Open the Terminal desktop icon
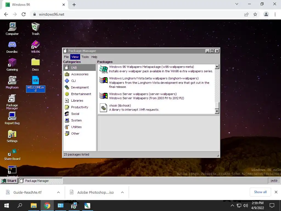This screenshot has height=211, width=281. (12, 171)
